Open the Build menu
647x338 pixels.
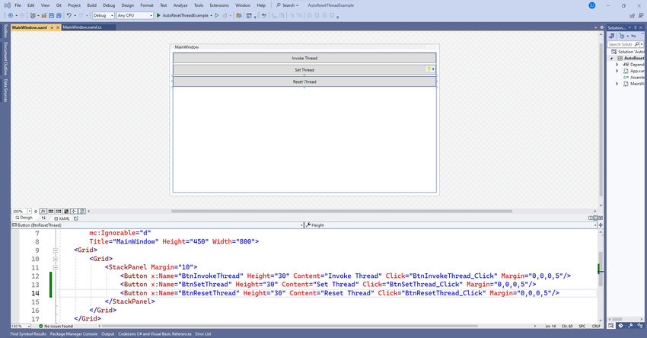tap(92, 5)
